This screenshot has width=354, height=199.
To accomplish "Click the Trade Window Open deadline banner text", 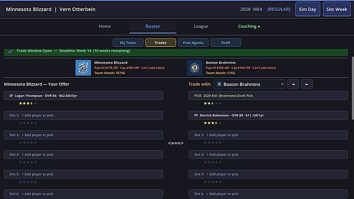I will pos(73,51).
